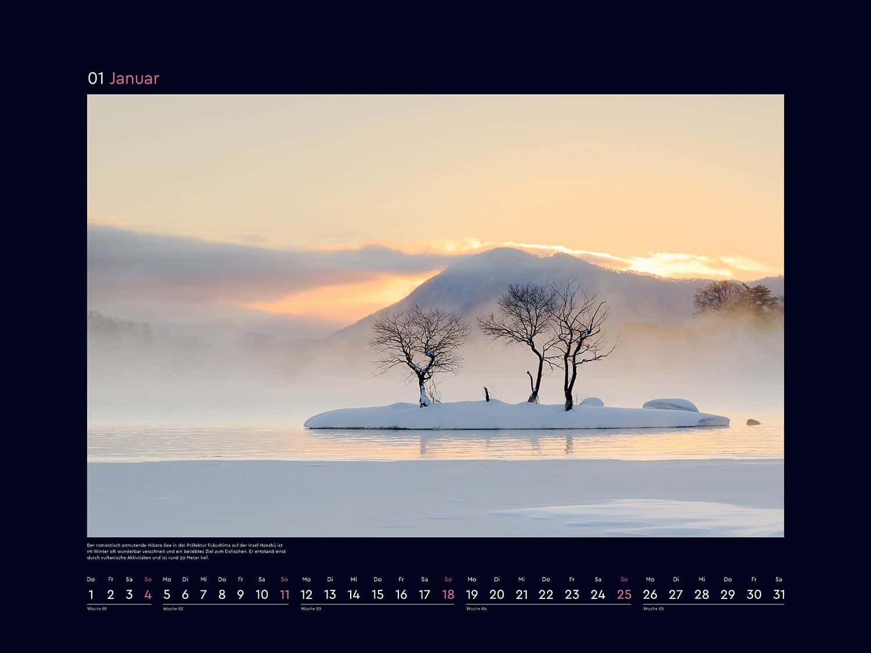Select date 19 in the calendar strip
The width and height of the screenshot is (871, 653).
472,594
